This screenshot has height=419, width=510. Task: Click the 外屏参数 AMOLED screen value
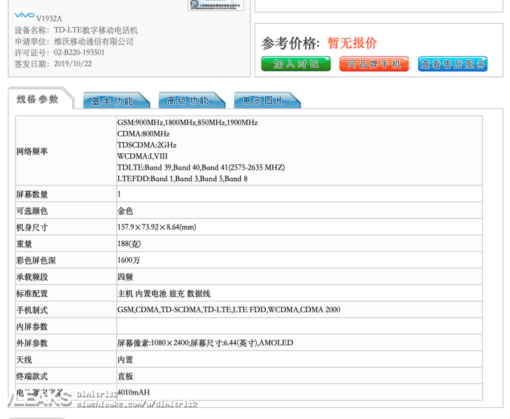(x=205, y=343)
